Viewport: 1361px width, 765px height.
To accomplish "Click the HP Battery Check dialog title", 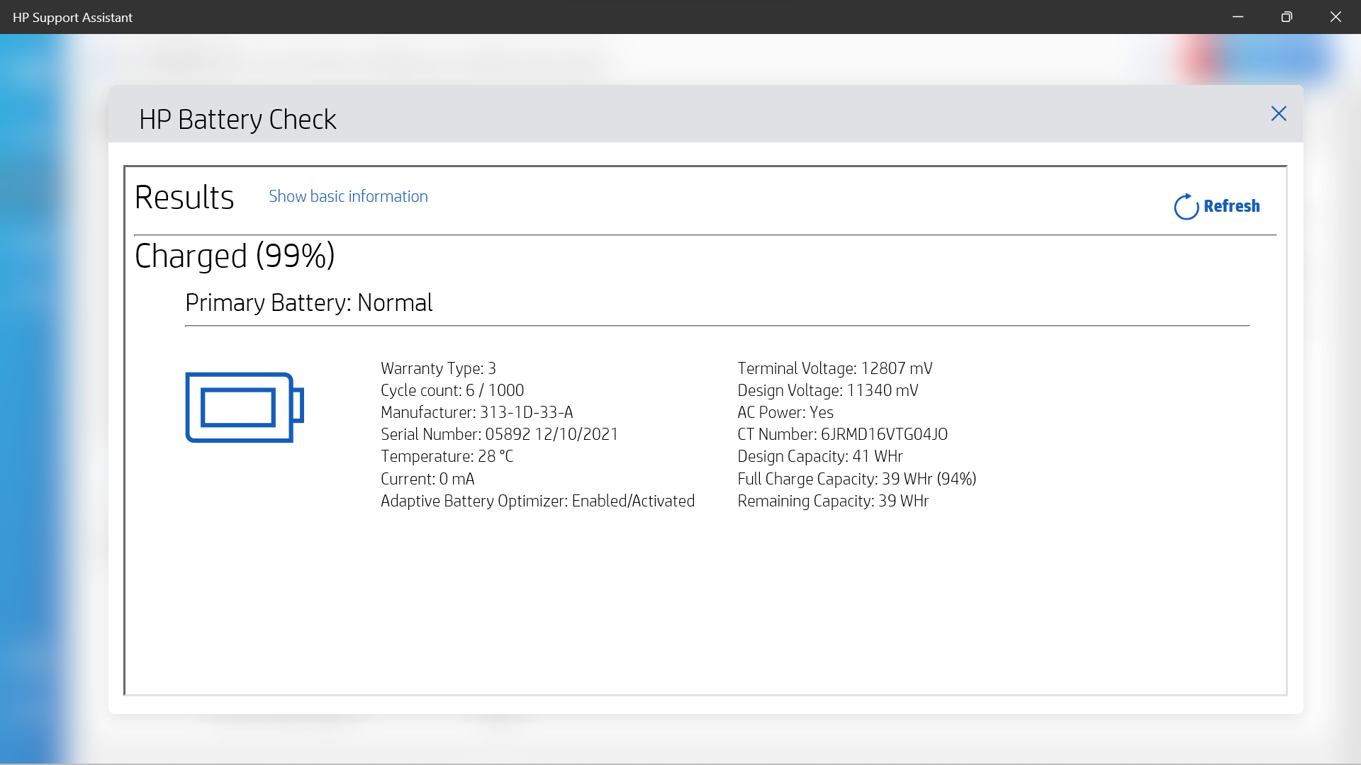I will [x=237, y=120].
